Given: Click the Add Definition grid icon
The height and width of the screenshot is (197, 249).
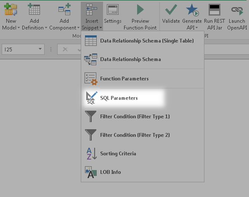Looking at the screenshot, I should pos(34,10).
